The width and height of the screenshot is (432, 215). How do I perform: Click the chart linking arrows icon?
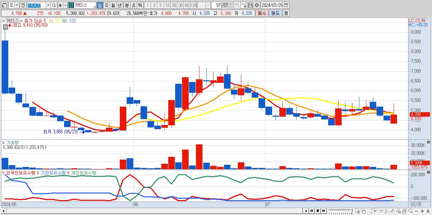coord(236,5)
